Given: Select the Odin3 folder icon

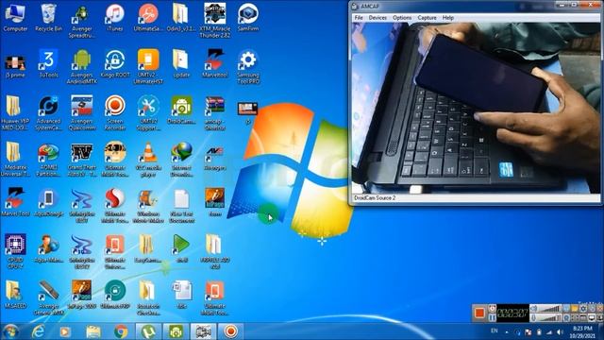Looking at the screenshot, I should (181, 17).
